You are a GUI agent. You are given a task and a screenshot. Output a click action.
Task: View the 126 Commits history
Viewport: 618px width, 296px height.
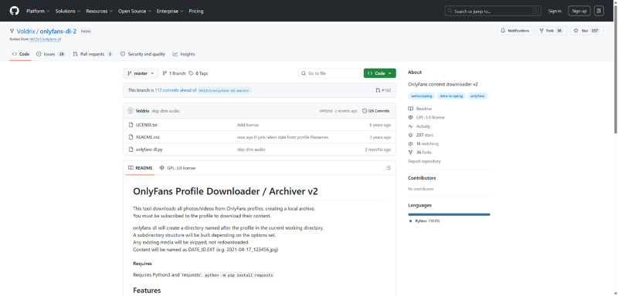point(376,111)
